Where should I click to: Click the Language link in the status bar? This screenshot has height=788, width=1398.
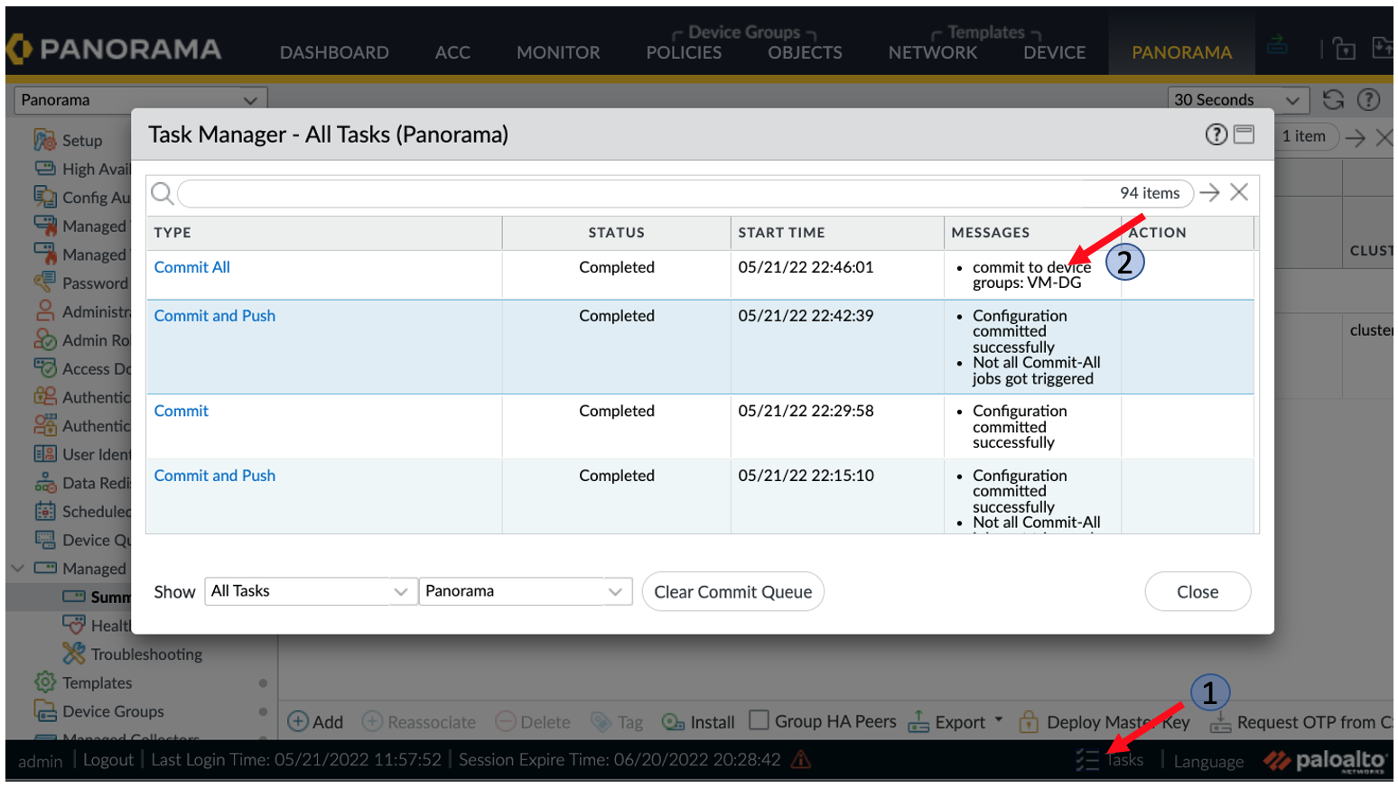coord(1208,762)
